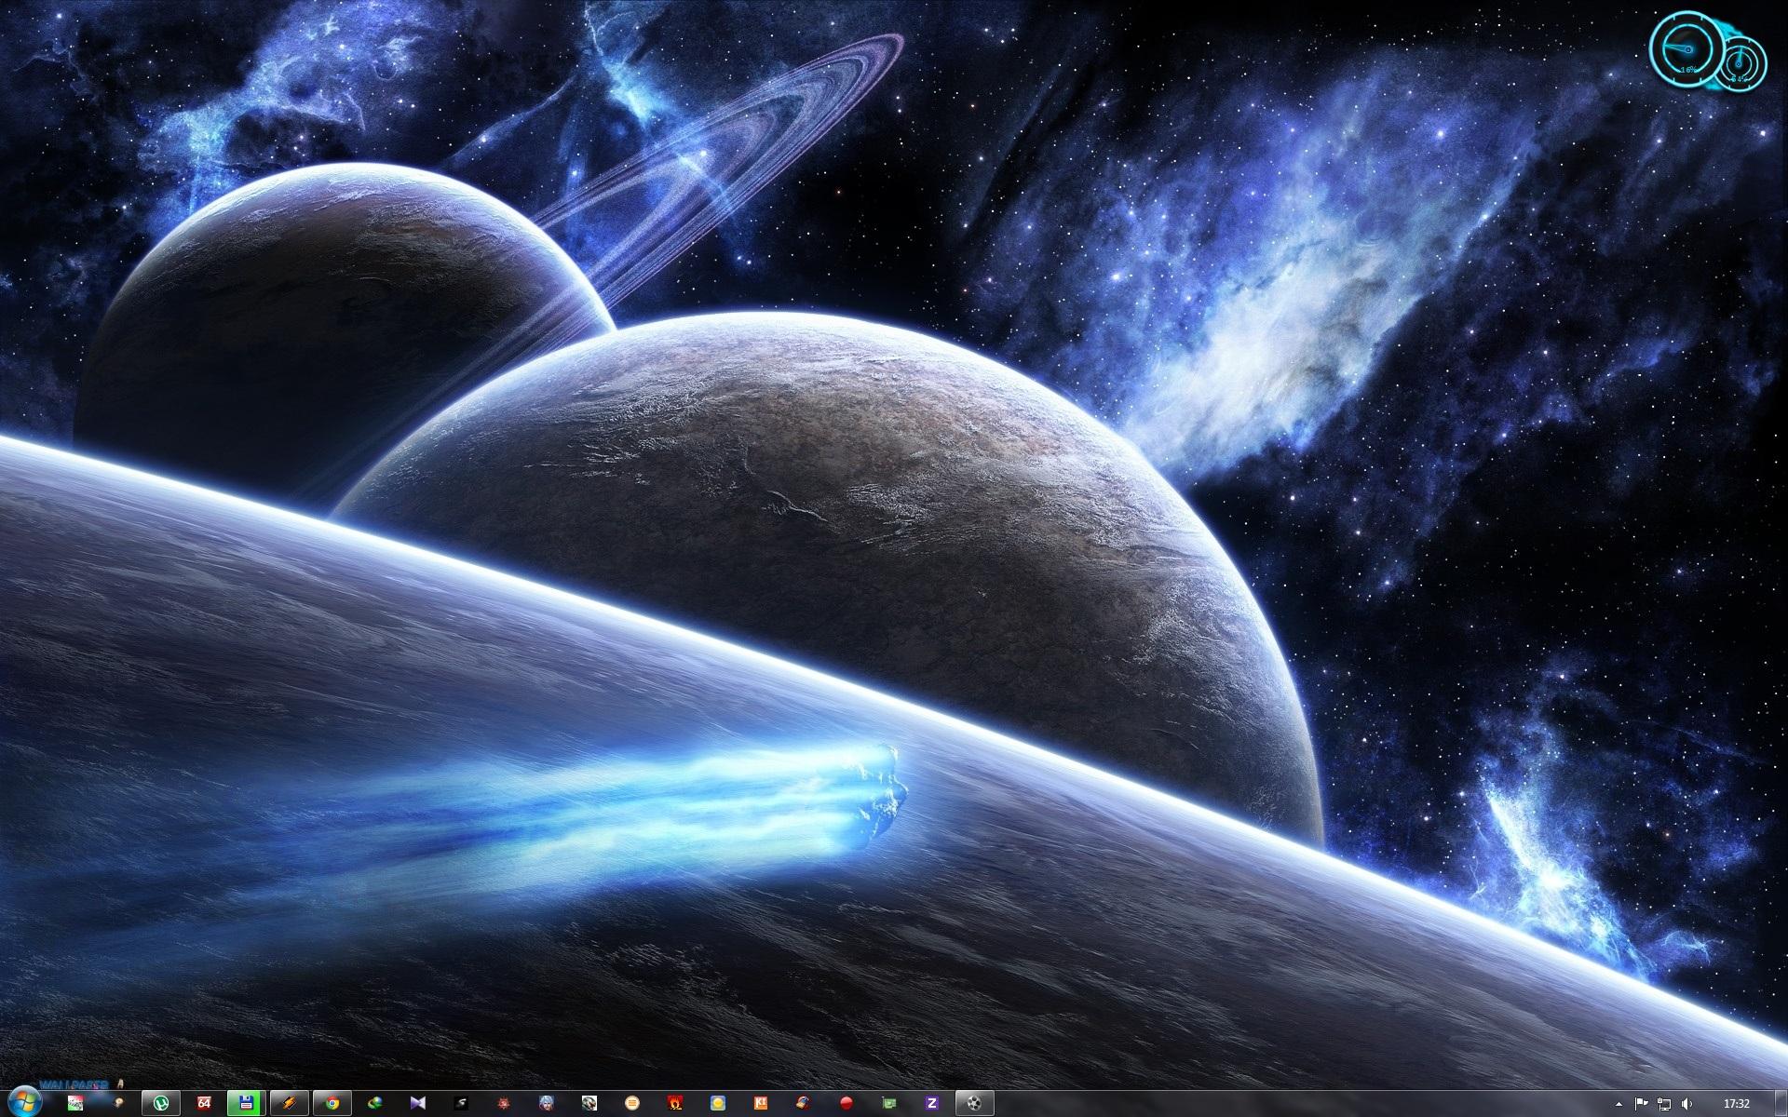
Task: Launch Internet Download Manager icon on taskbar
Action: [375, 1104]
